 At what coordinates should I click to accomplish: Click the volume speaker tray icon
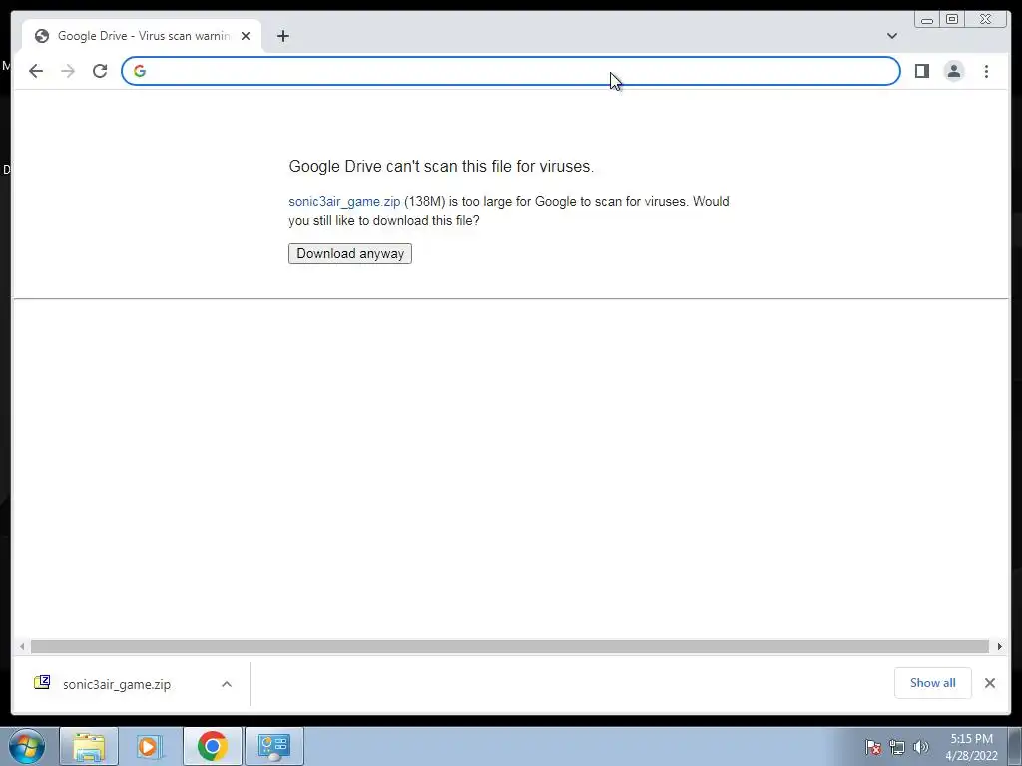[921, 747]
